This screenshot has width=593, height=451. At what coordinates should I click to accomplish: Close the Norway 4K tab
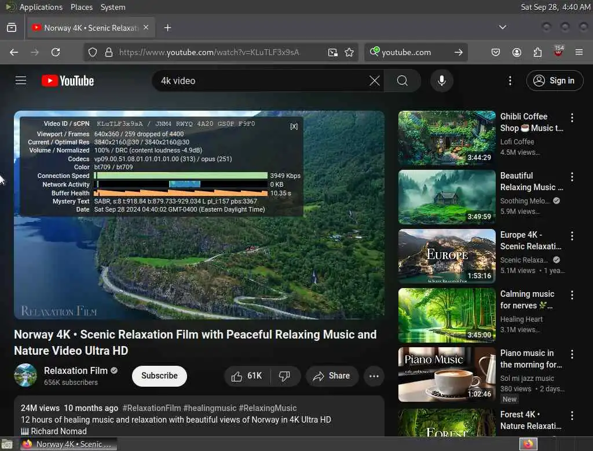(x=146, y=28)
